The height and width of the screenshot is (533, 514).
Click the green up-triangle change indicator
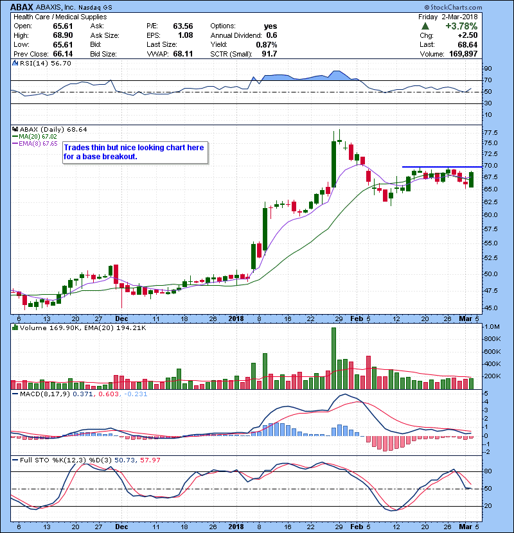pos(425,26)
